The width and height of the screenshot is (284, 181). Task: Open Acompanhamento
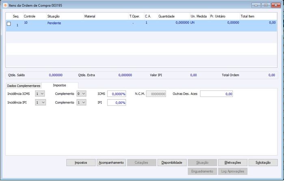[x=111, y=162]
